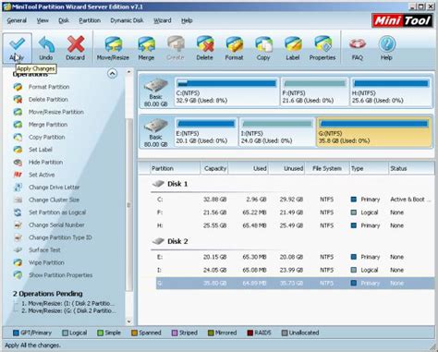
Task: Click the sidebar scrollbar down arrow
Action: (129, 322)
